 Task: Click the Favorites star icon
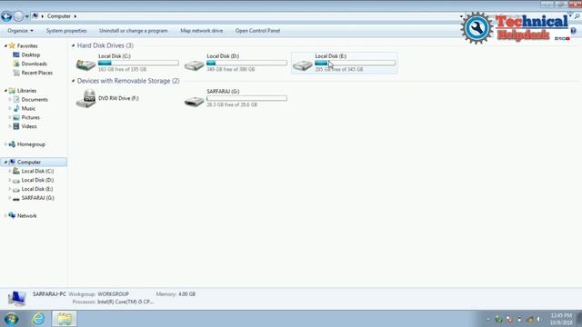pyautogui.click(x=12, y=45)
